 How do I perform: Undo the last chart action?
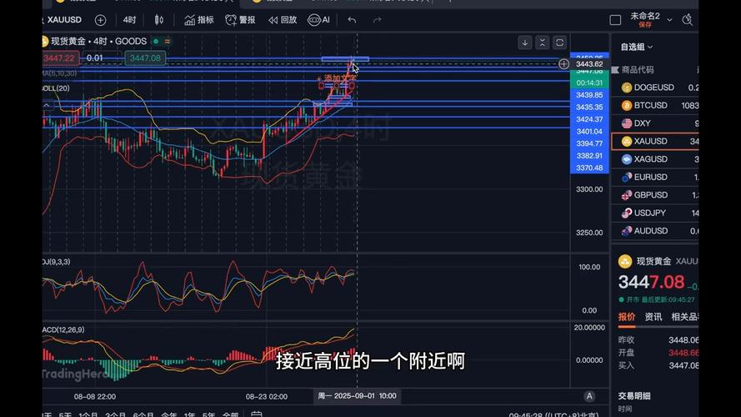352,20
